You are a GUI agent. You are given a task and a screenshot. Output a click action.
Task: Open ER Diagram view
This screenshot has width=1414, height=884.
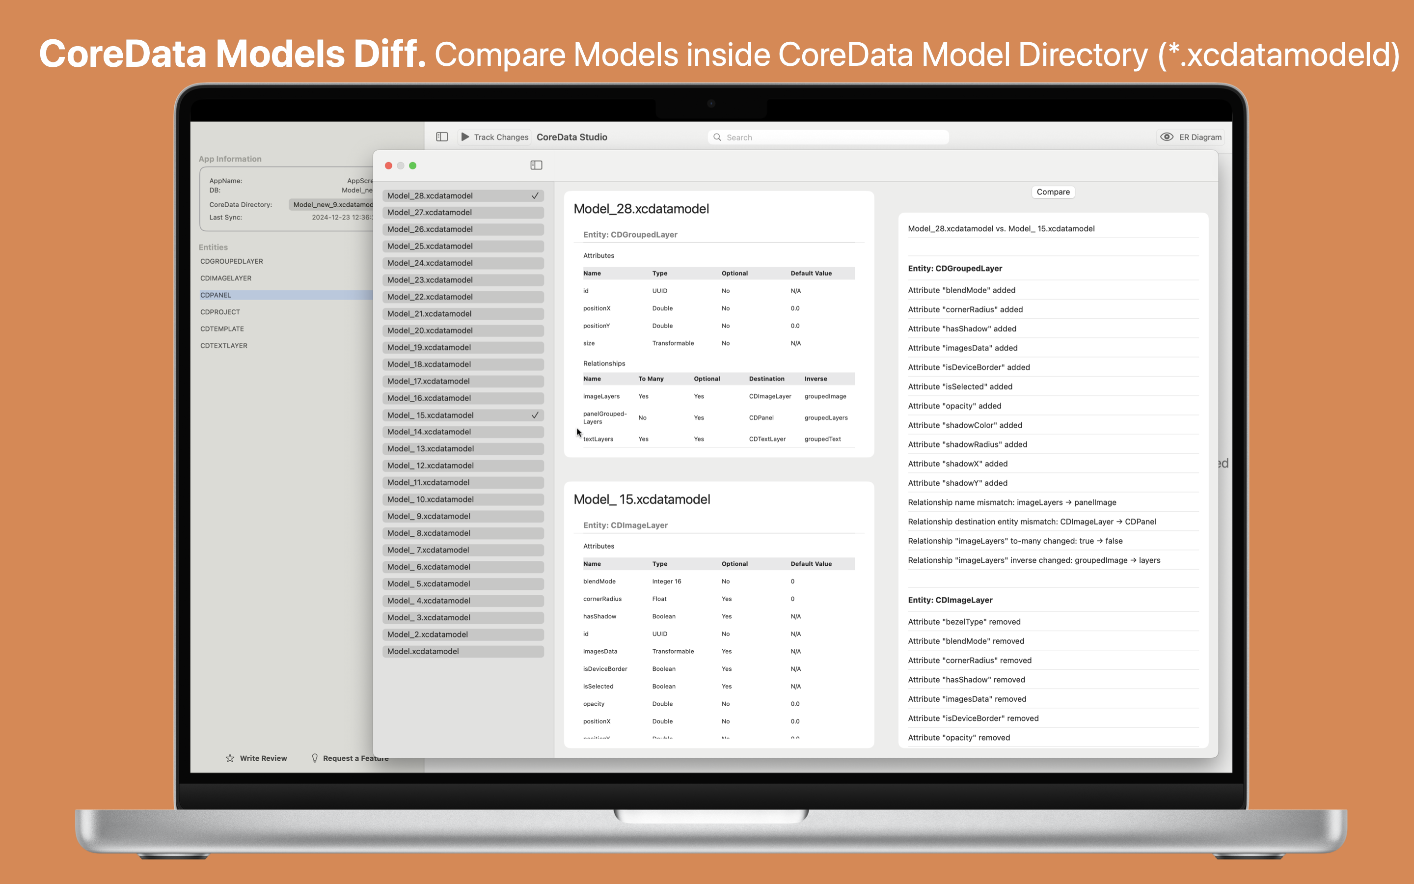pyautogui.click(x=1191, y=137)
